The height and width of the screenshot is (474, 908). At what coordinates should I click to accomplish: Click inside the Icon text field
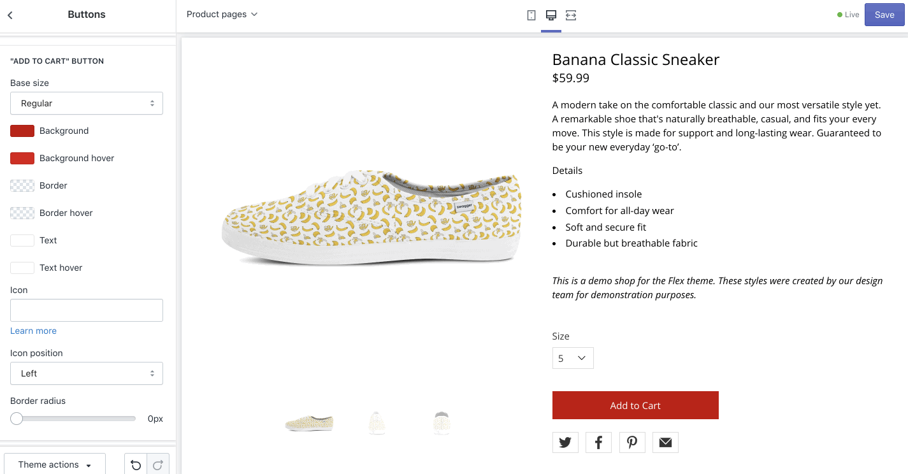click(87, 310)
